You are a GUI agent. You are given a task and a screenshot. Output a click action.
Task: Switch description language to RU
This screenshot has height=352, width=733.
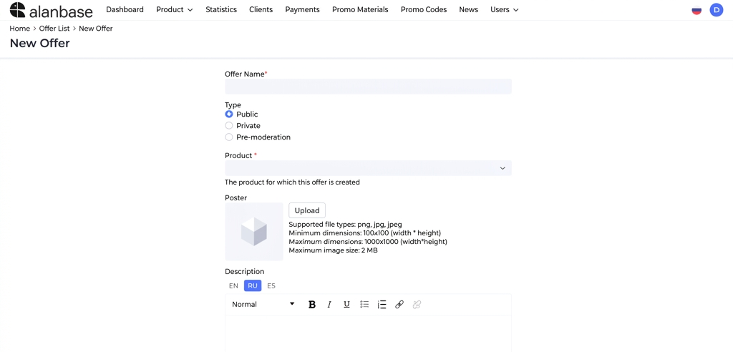[253, 285]
